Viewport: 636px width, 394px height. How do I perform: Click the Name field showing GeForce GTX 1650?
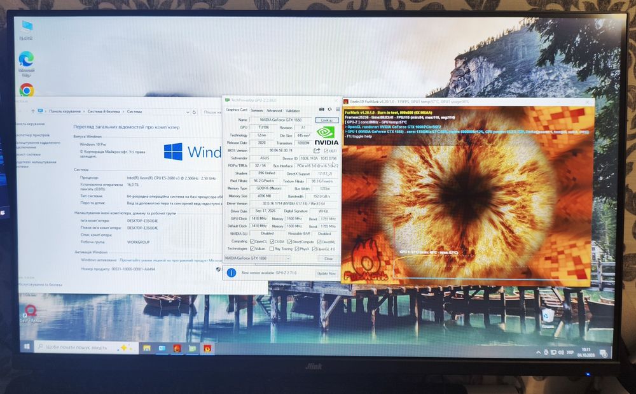click(x=280, y=120)
